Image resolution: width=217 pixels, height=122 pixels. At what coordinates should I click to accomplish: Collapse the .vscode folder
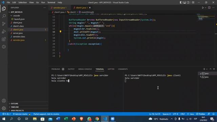tap(28, 16)
